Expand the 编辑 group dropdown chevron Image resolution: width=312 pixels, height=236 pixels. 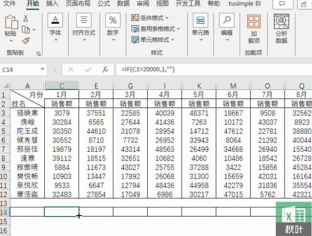227,40
